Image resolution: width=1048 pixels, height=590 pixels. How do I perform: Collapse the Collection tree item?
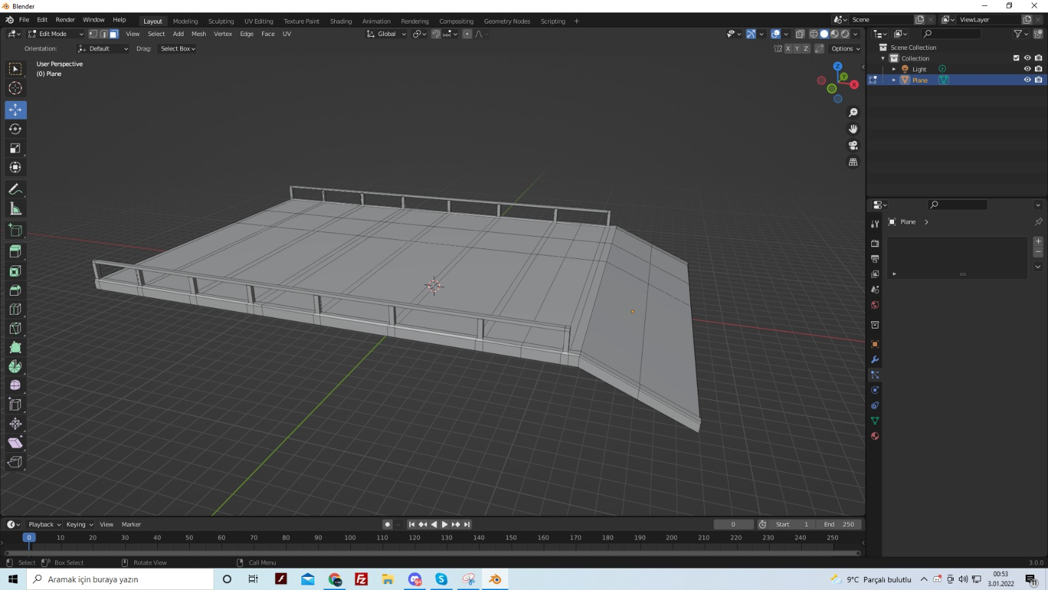[883, 58]
